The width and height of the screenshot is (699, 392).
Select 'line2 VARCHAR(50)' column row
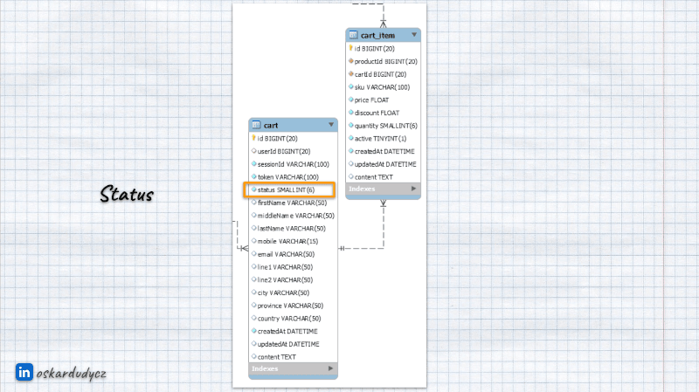point(293,279)
